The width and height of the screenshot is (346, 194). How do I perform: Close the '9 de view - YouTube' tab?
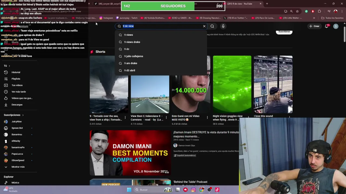260,4
